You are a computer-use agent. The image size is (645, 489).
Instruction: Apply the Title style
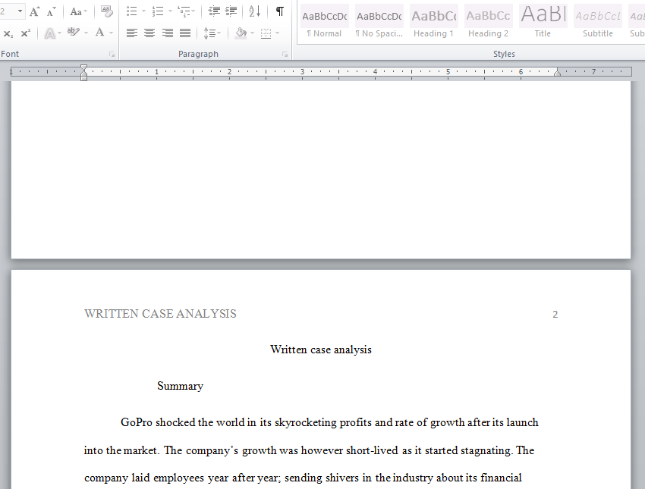[543, 22]
